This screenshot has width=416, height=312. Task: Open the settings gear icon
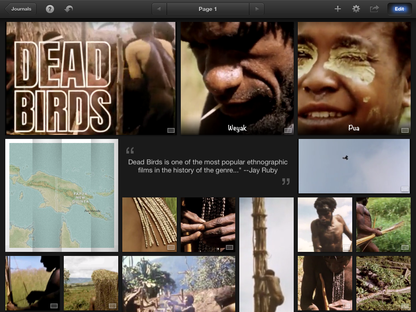click(356, 9)
